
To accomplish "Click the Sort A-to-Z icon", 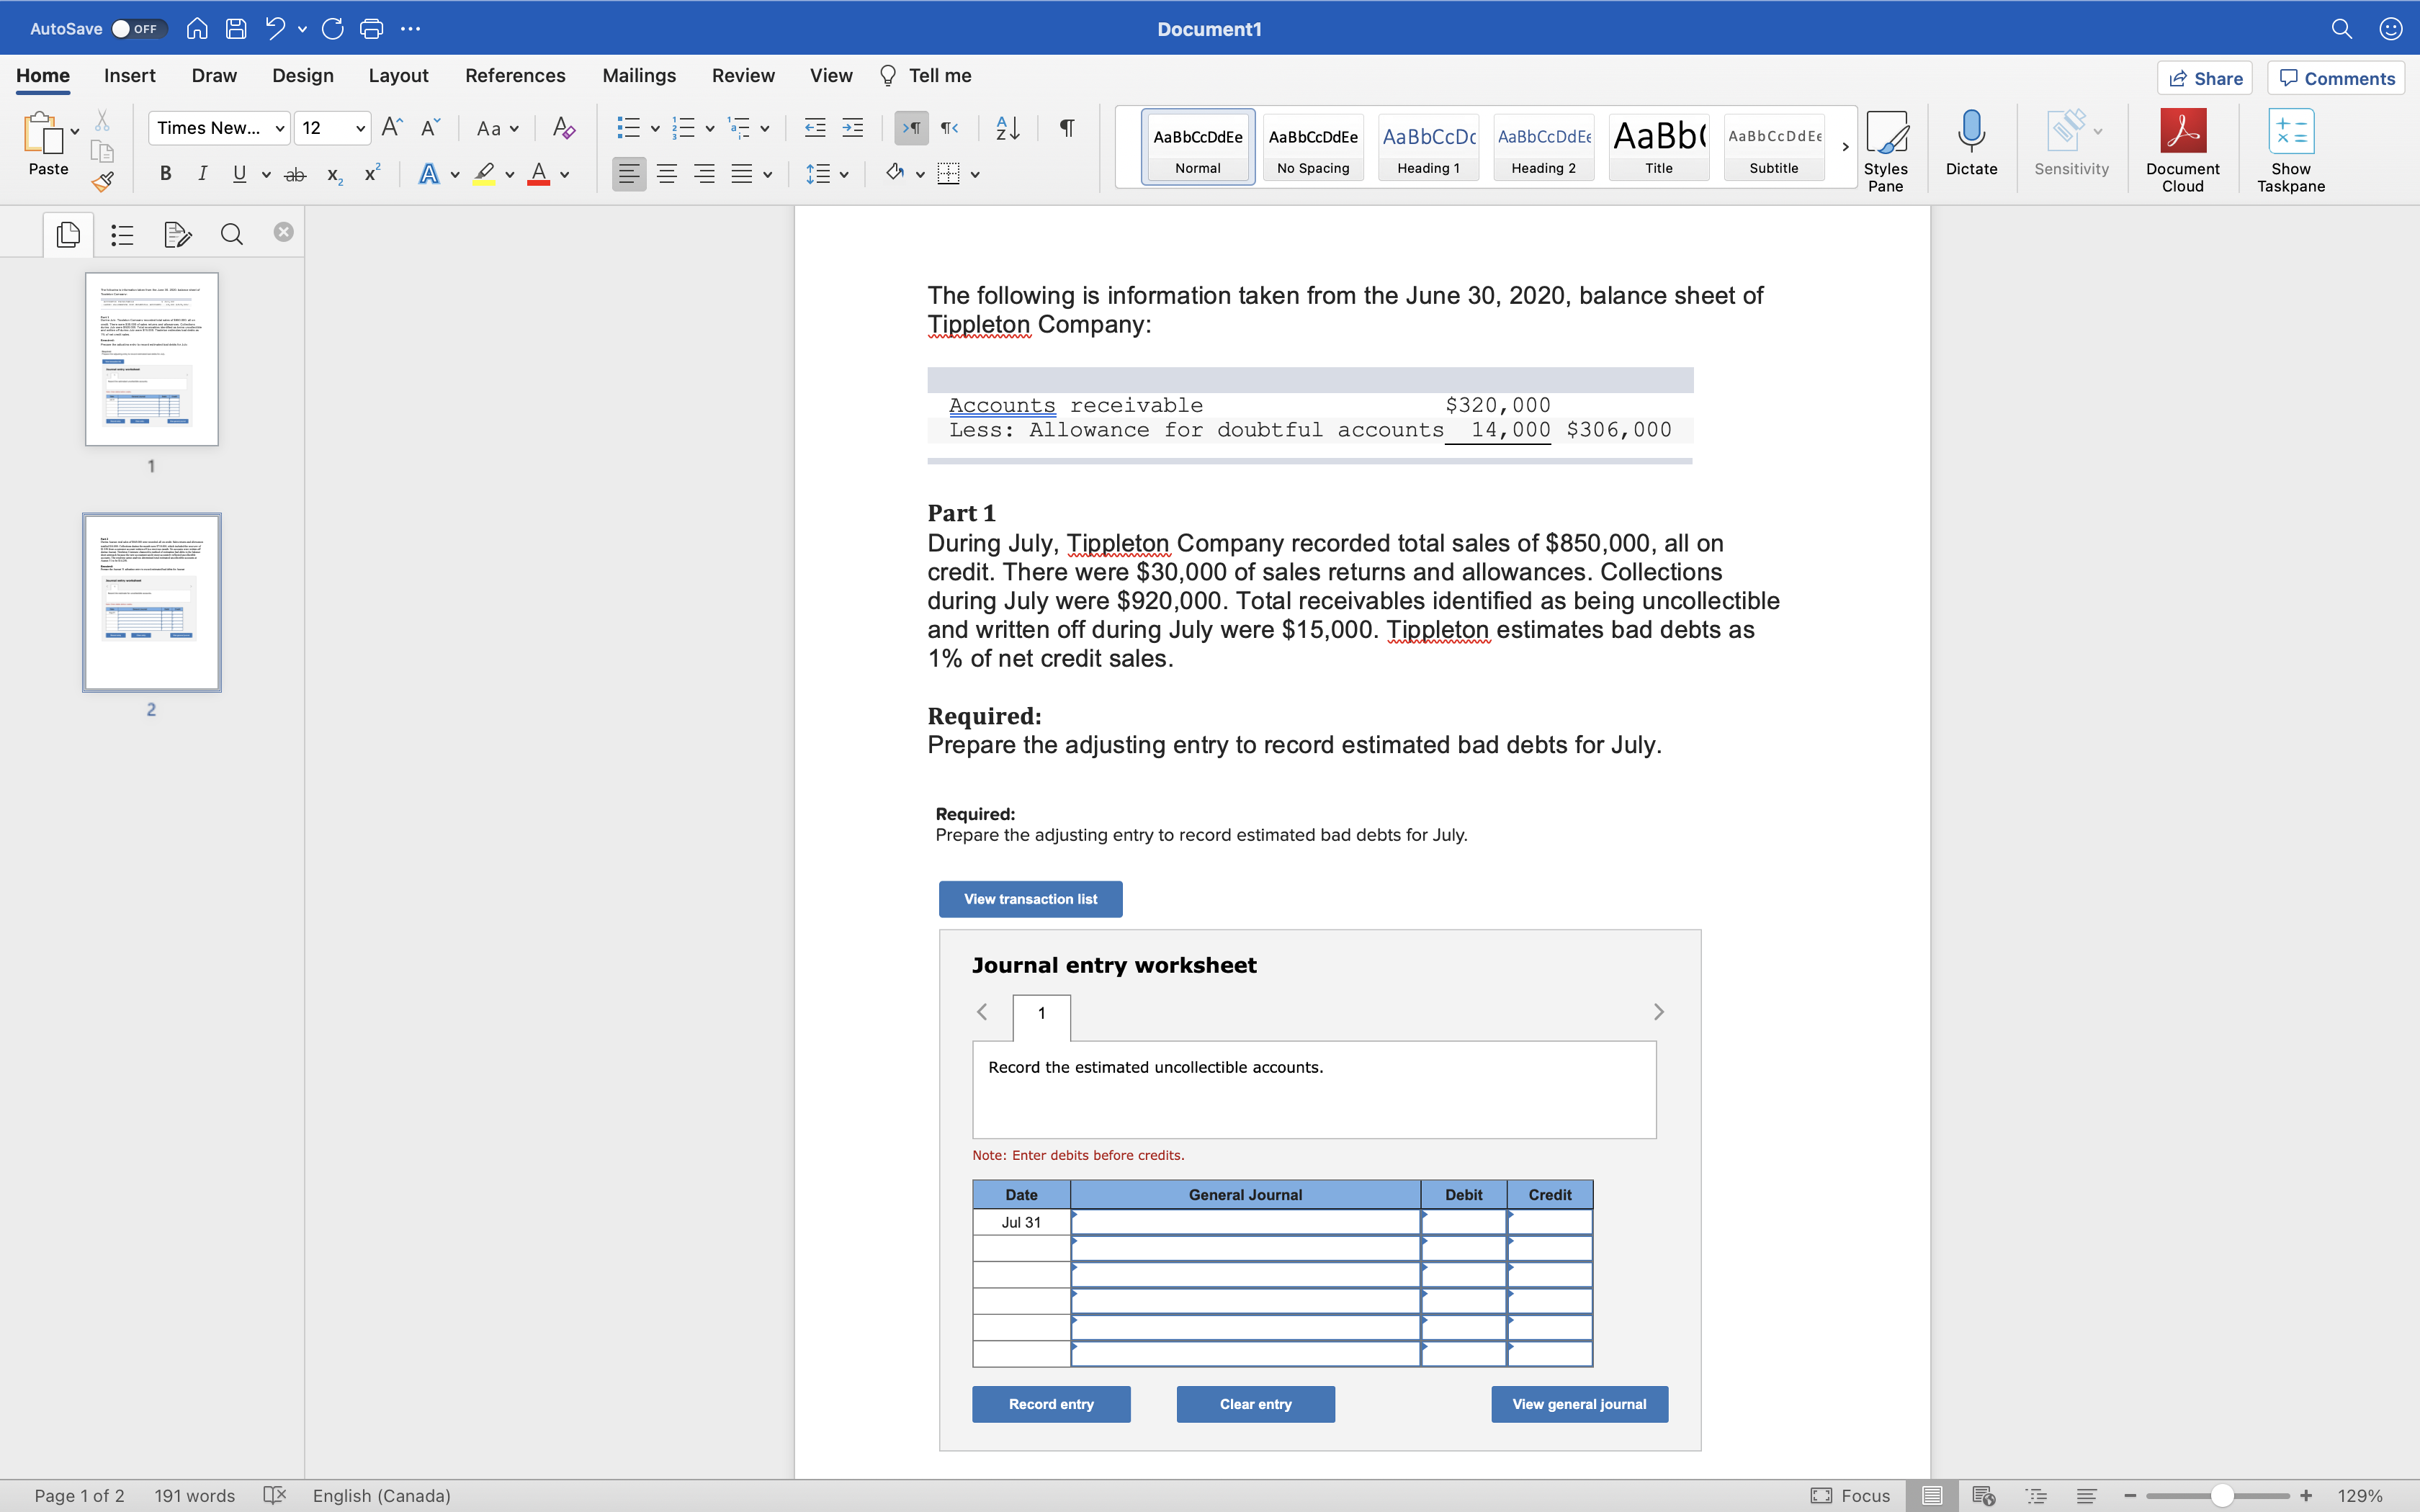I will [1007, 128].
